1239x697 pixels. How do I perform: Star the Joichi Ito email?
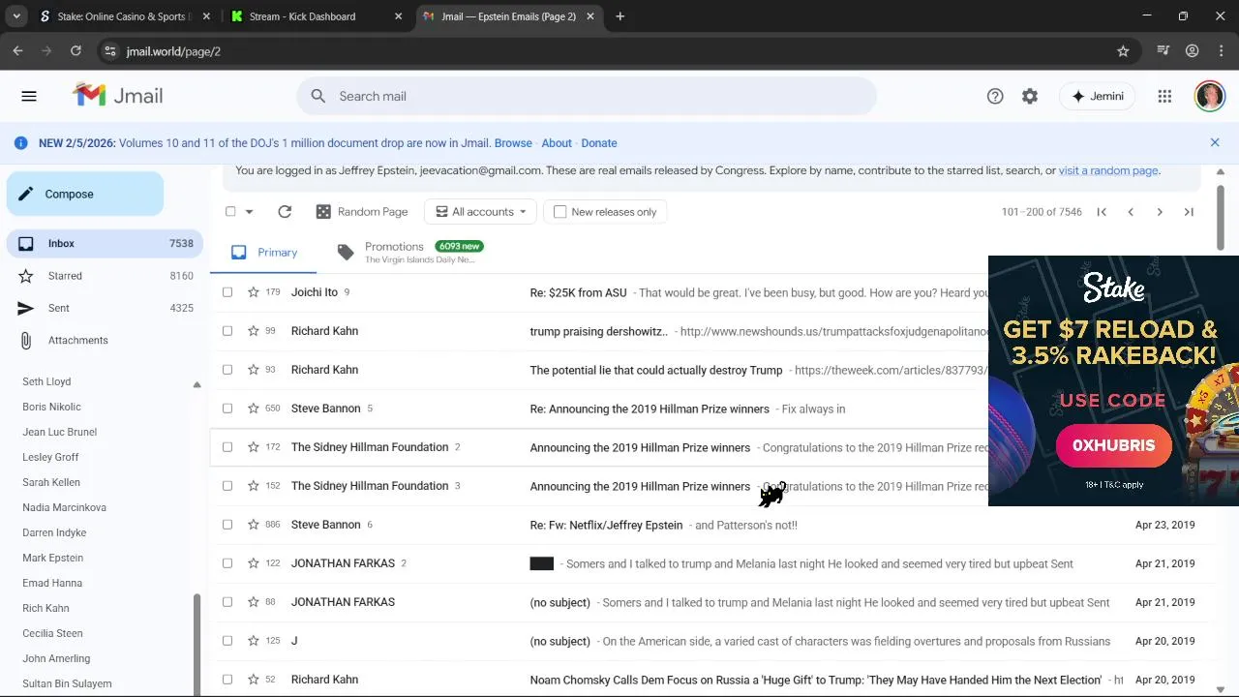click(x=254, y=292)
